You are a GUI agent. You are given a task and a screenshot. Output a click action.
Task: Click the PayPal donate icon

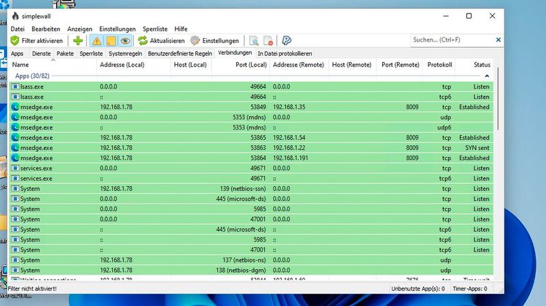pos(286,41)
